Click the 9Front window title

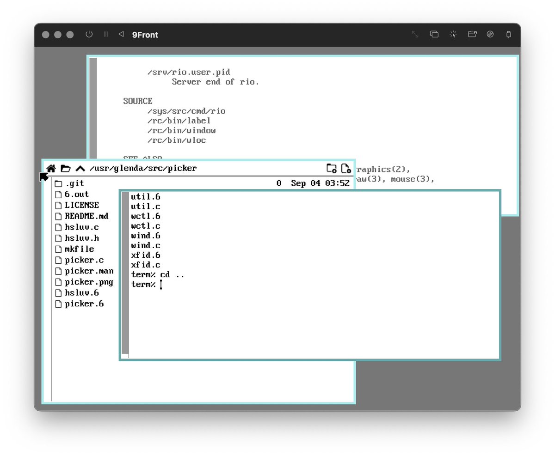(145, 35)
